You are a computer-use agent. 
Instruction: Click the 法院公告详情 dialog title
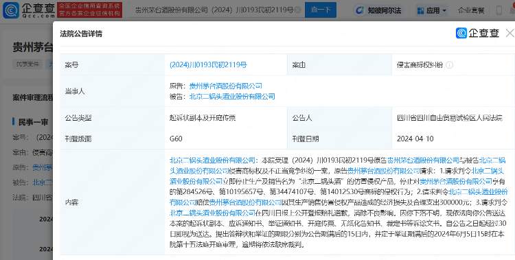81,34
